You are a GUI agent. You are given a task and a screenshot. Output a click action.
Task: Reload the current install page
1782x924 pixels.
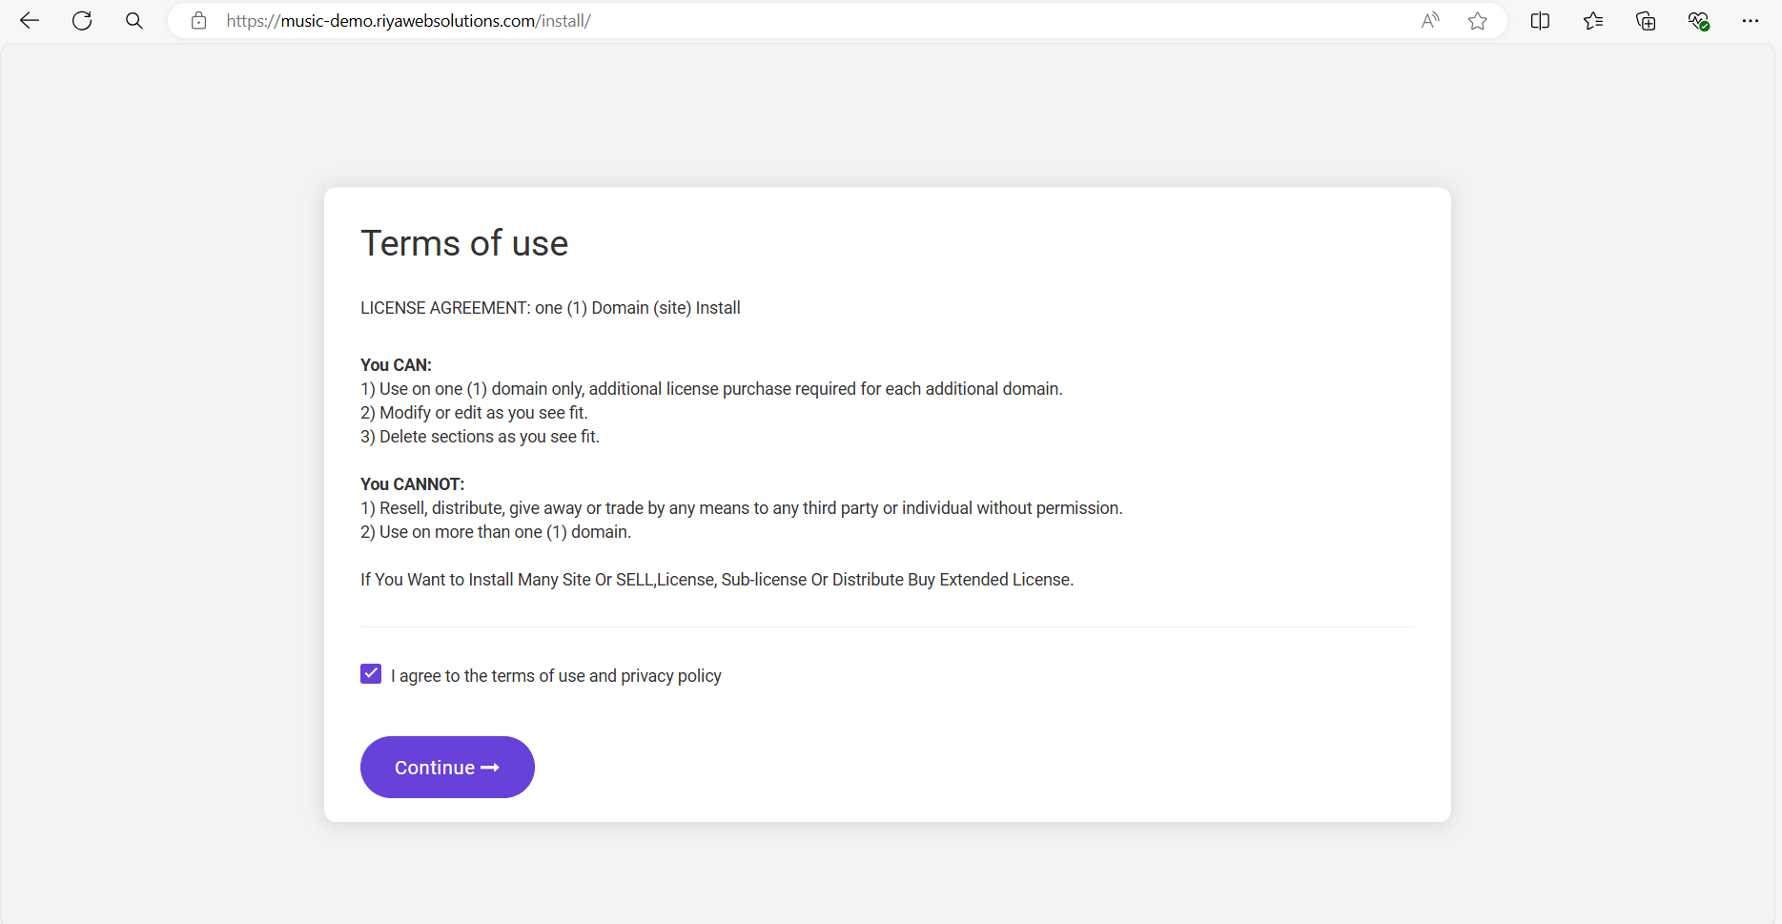tap(82, 21)
